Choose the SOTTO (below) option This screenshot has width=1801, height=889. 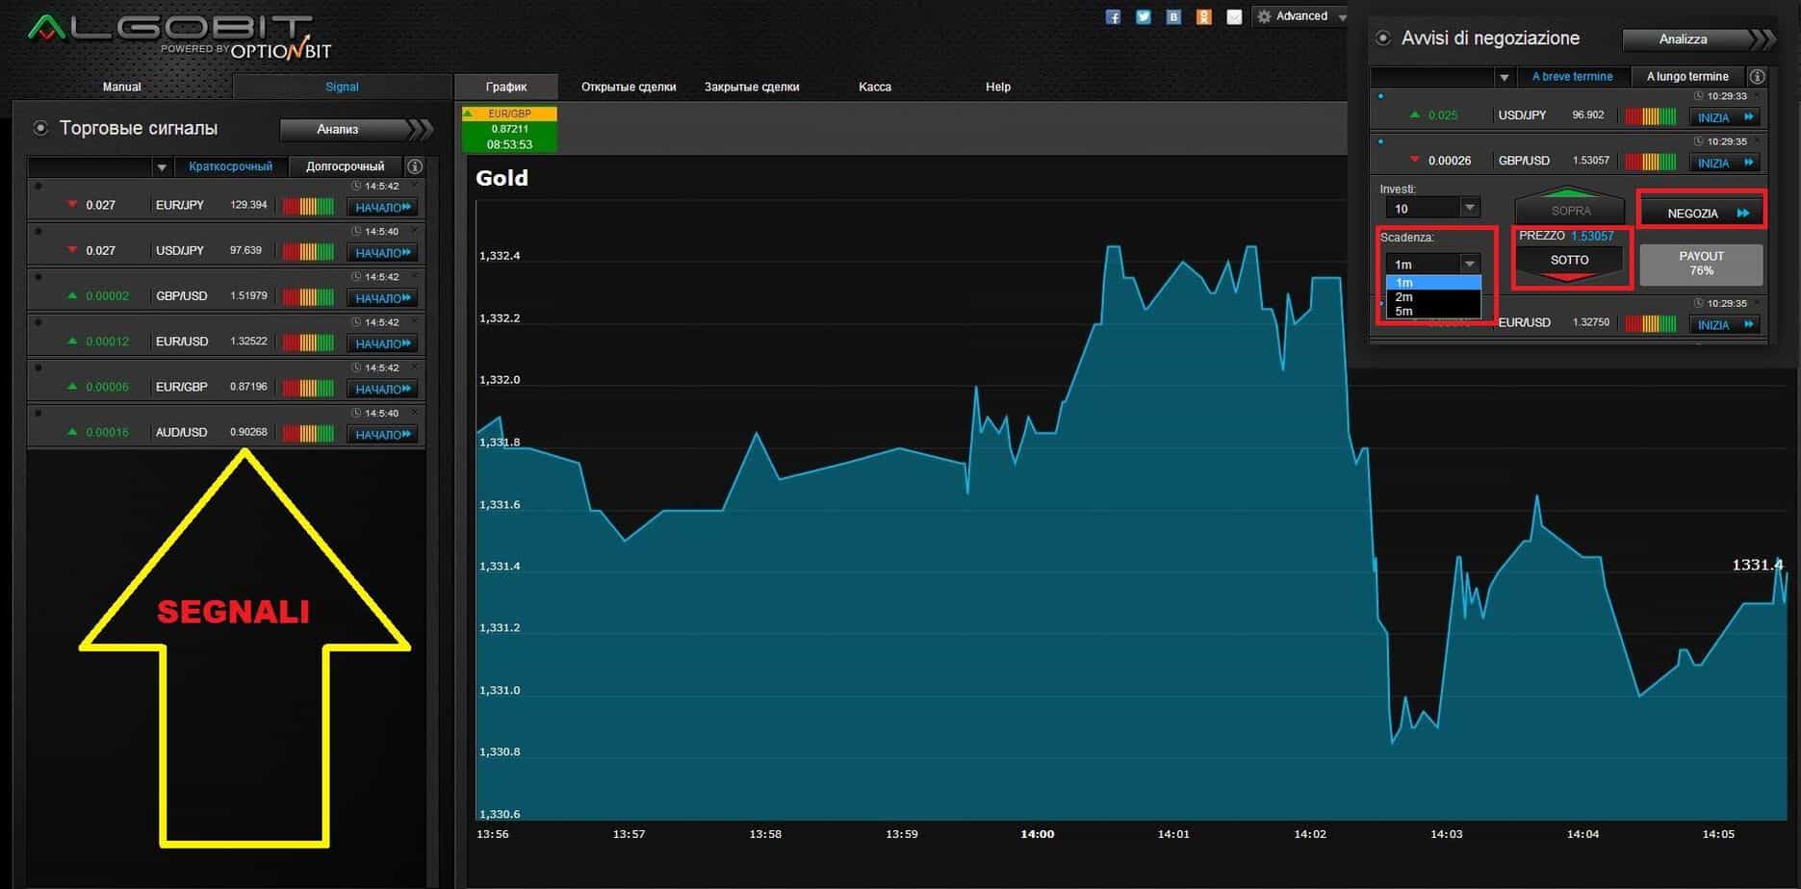click(x=1569, y=263)
